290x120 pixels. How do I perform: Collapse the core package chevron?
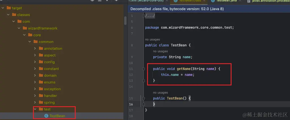(24, 35)
